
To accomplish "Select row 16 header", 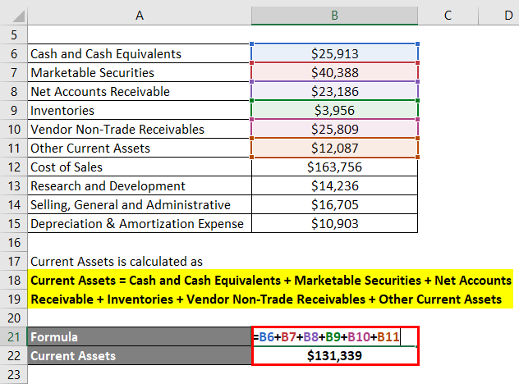I will click(x=14, y=242).
